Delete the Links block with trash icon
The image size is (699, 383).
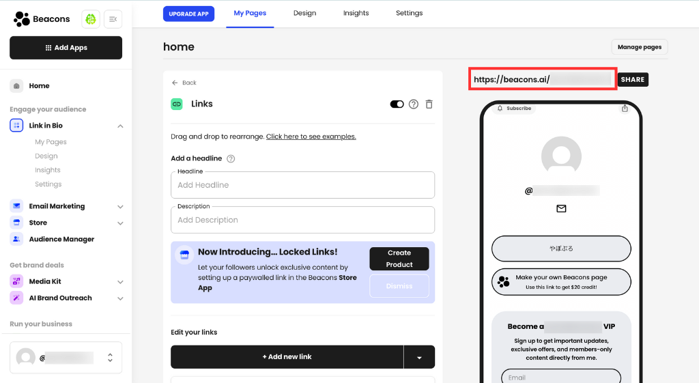pos(429,104)
